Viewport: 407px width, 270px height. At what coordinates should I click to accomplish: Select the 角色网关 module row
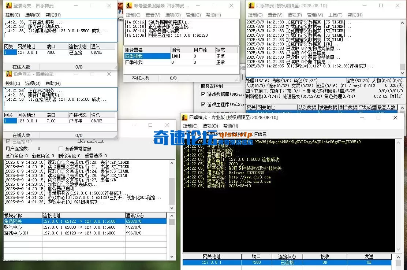[85, 221]
